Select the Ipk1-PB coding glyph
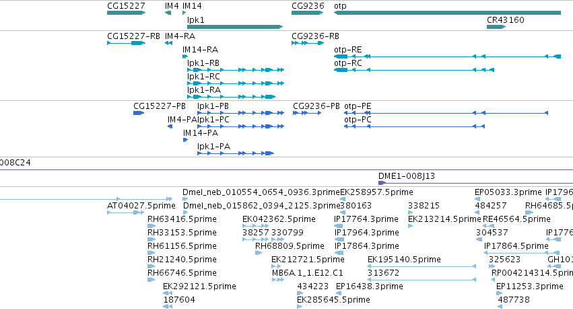573x310 pixels. click(x=241, y=113)
